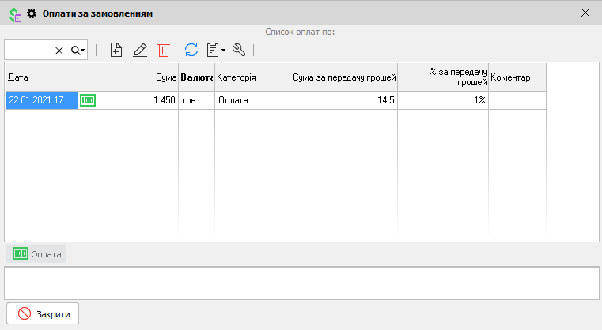Click the Сума column header
Screen dimensions: 602x330
pyautogui.click(x=128, y=77)
